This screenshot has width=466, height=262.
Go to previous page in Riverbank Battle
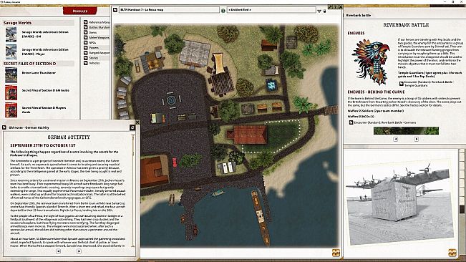tap(396, 139)
